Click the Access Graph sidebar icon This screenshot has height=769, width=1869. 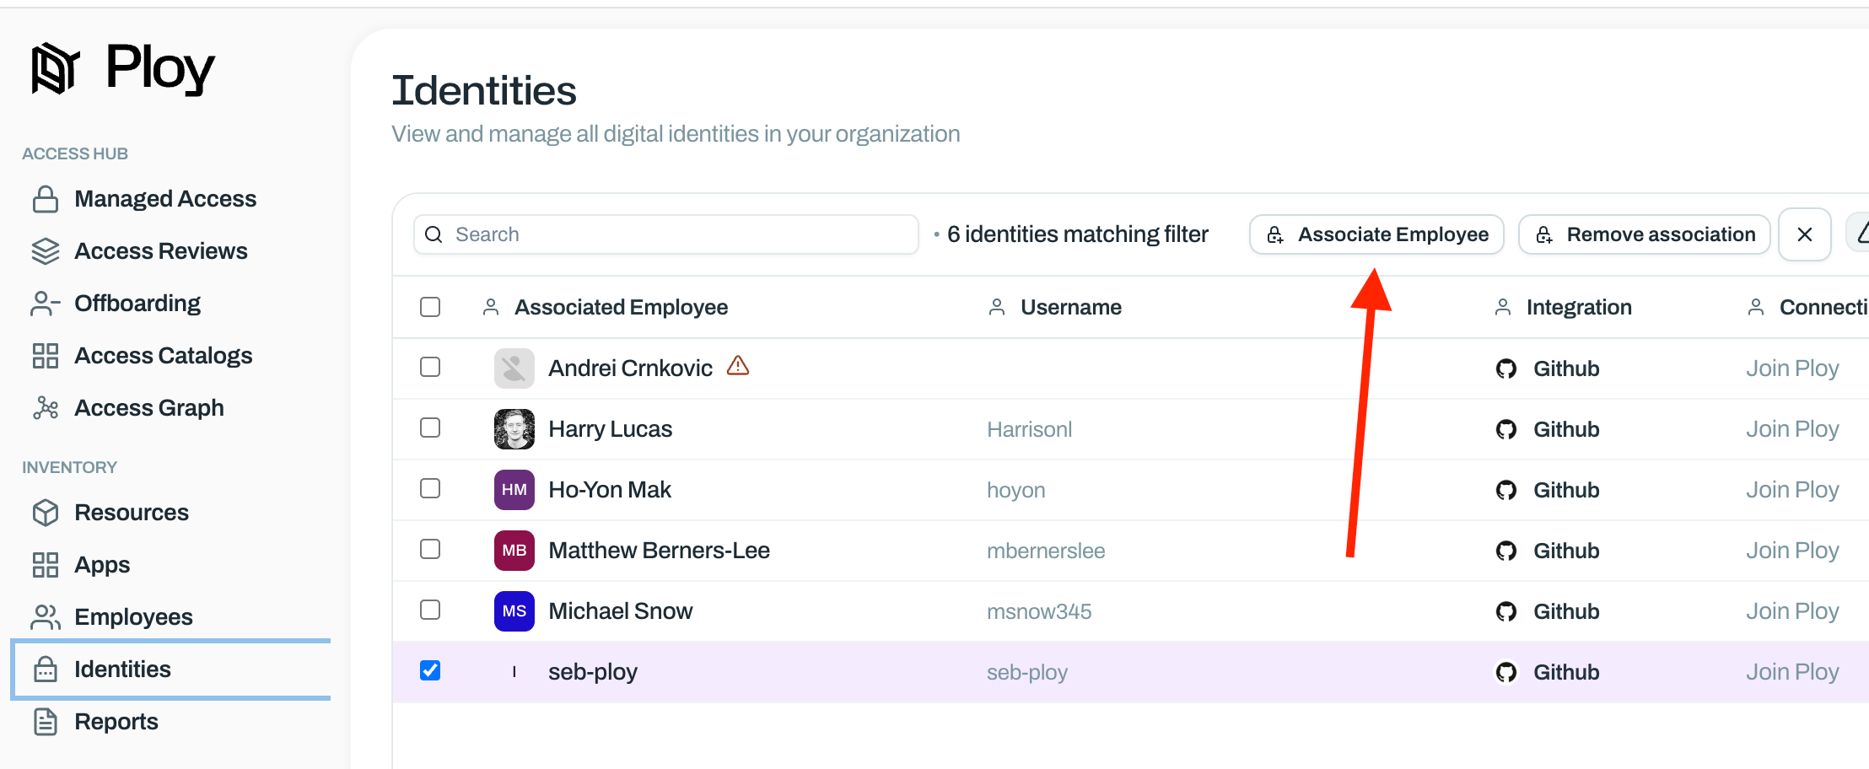(x=46, y=408)
